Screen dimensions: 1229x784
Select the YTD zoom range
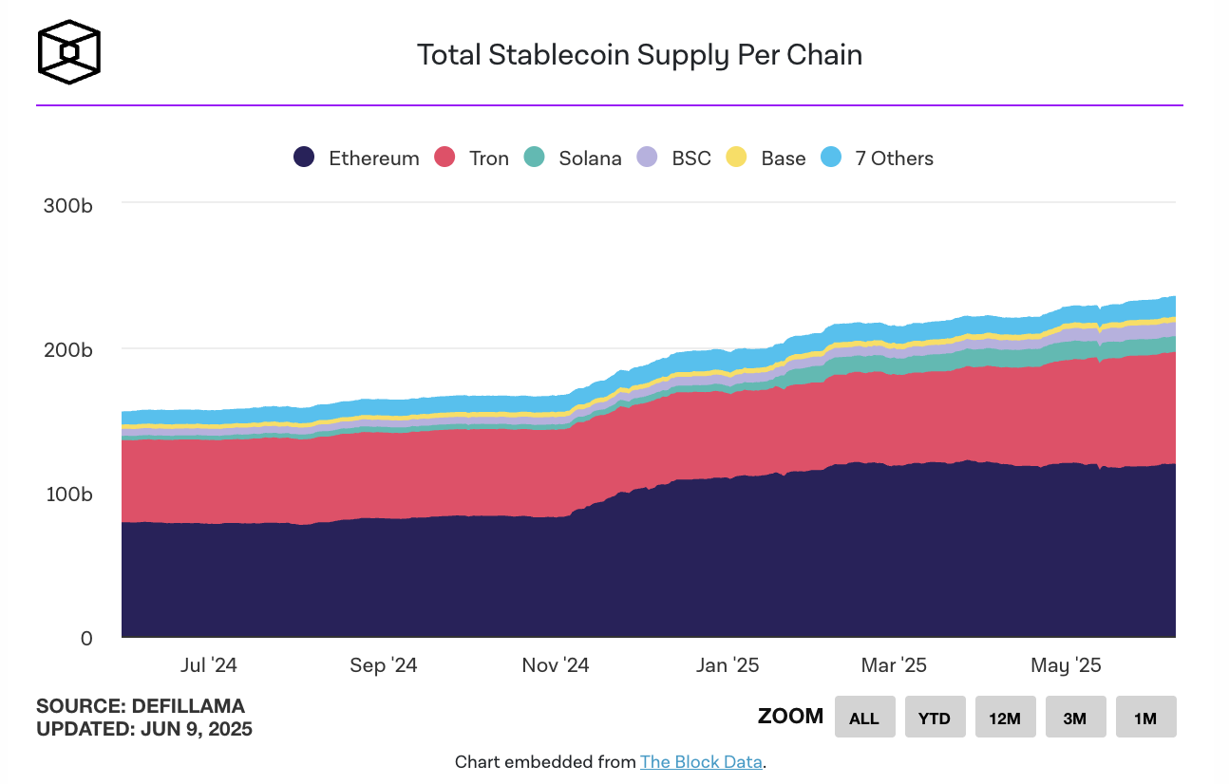tap(935, 718)
